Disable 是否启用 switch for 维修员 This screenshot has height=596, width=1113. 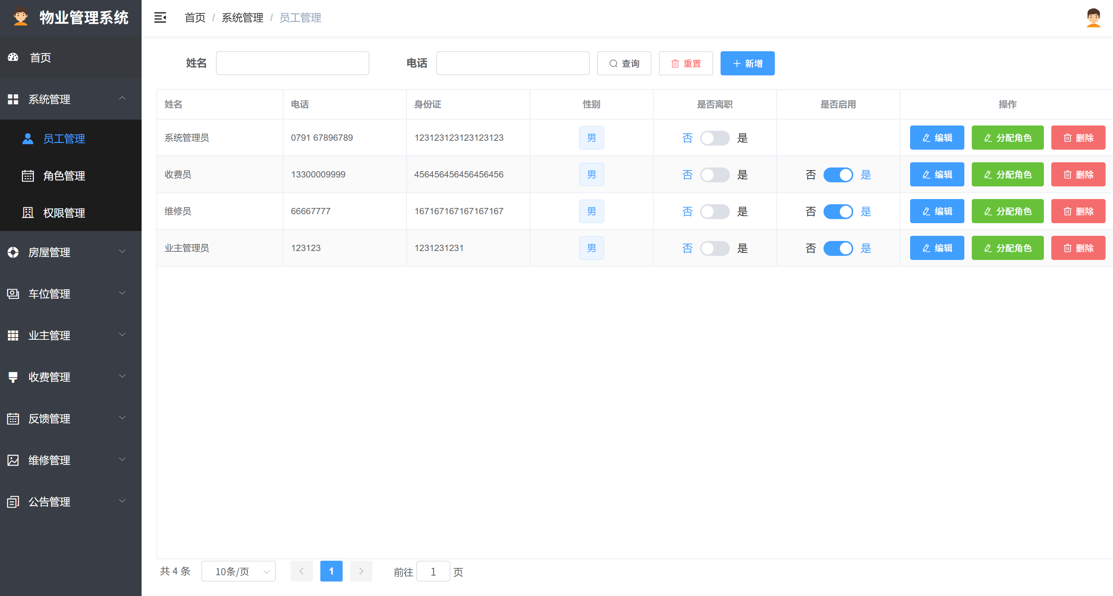(838, 211)
